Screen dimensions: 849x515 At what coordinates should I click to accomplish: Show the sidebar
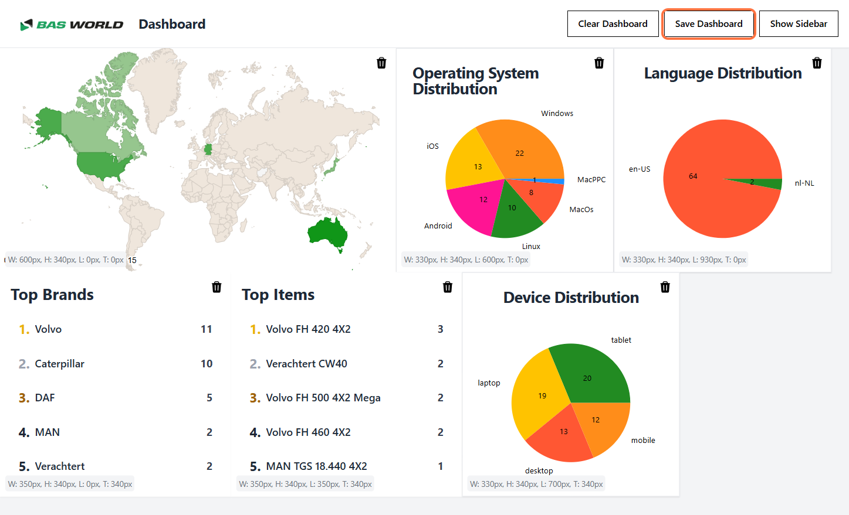point(799,24)
